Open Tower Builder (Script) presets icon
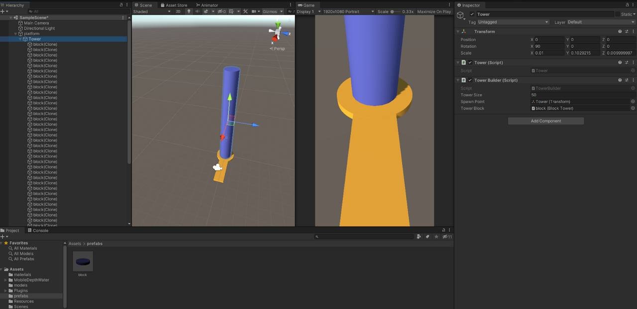The image size is (637, 309). 627,80
